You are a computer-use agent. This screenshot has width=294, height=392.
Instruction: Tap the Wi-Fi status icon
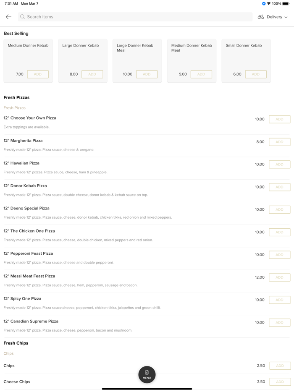[x=269, y=3]
